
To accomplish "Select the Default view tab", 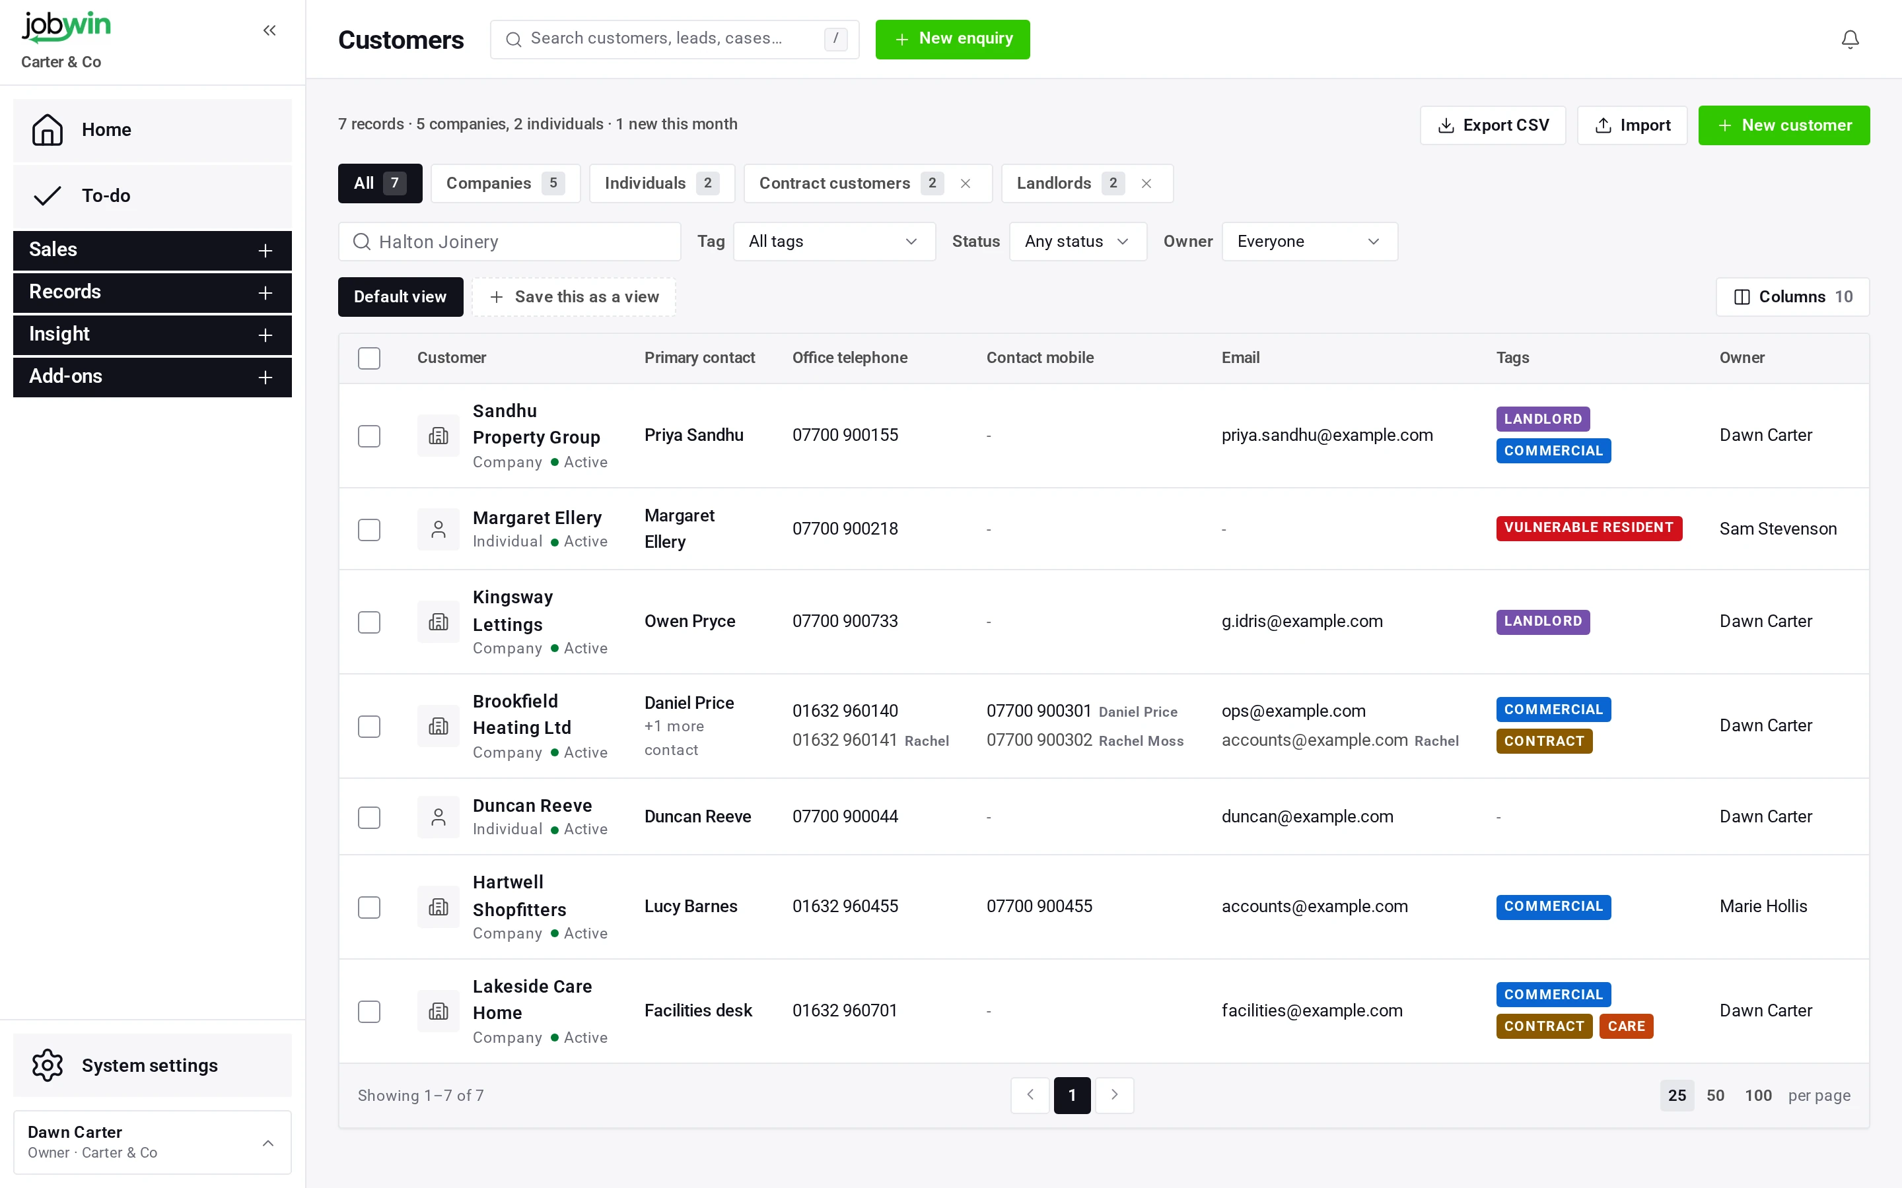I will tap(400, 297).
